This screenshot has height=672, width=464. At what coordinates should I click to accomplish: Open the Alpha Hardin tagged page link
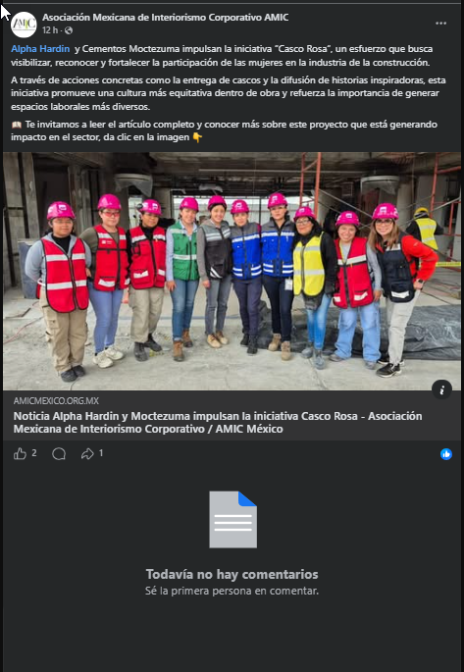tap(40, 49)
